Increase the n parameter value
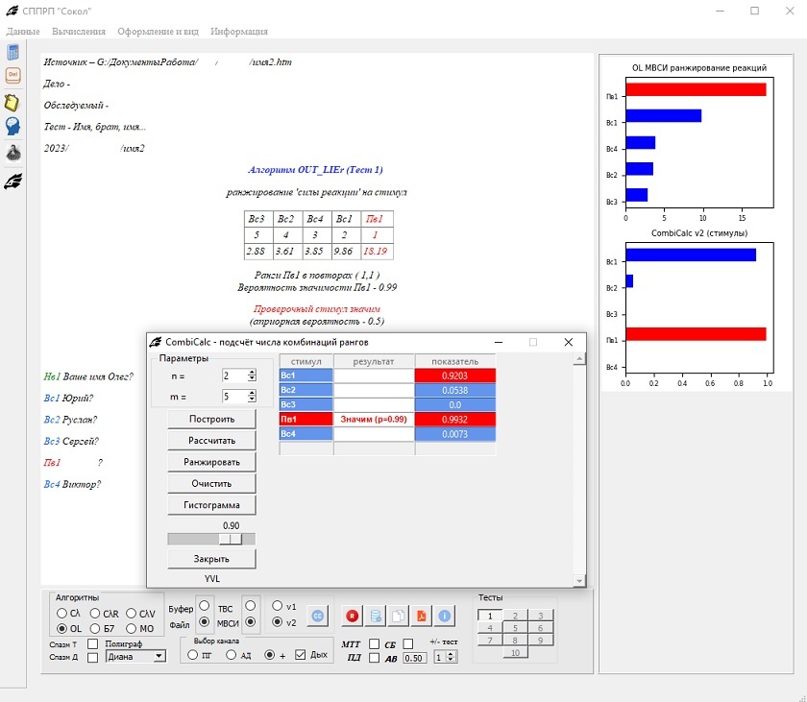The image size is (807, 702). 252,373
